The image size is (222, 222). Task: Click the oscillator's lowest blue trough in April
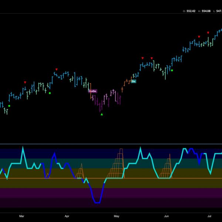97,203
